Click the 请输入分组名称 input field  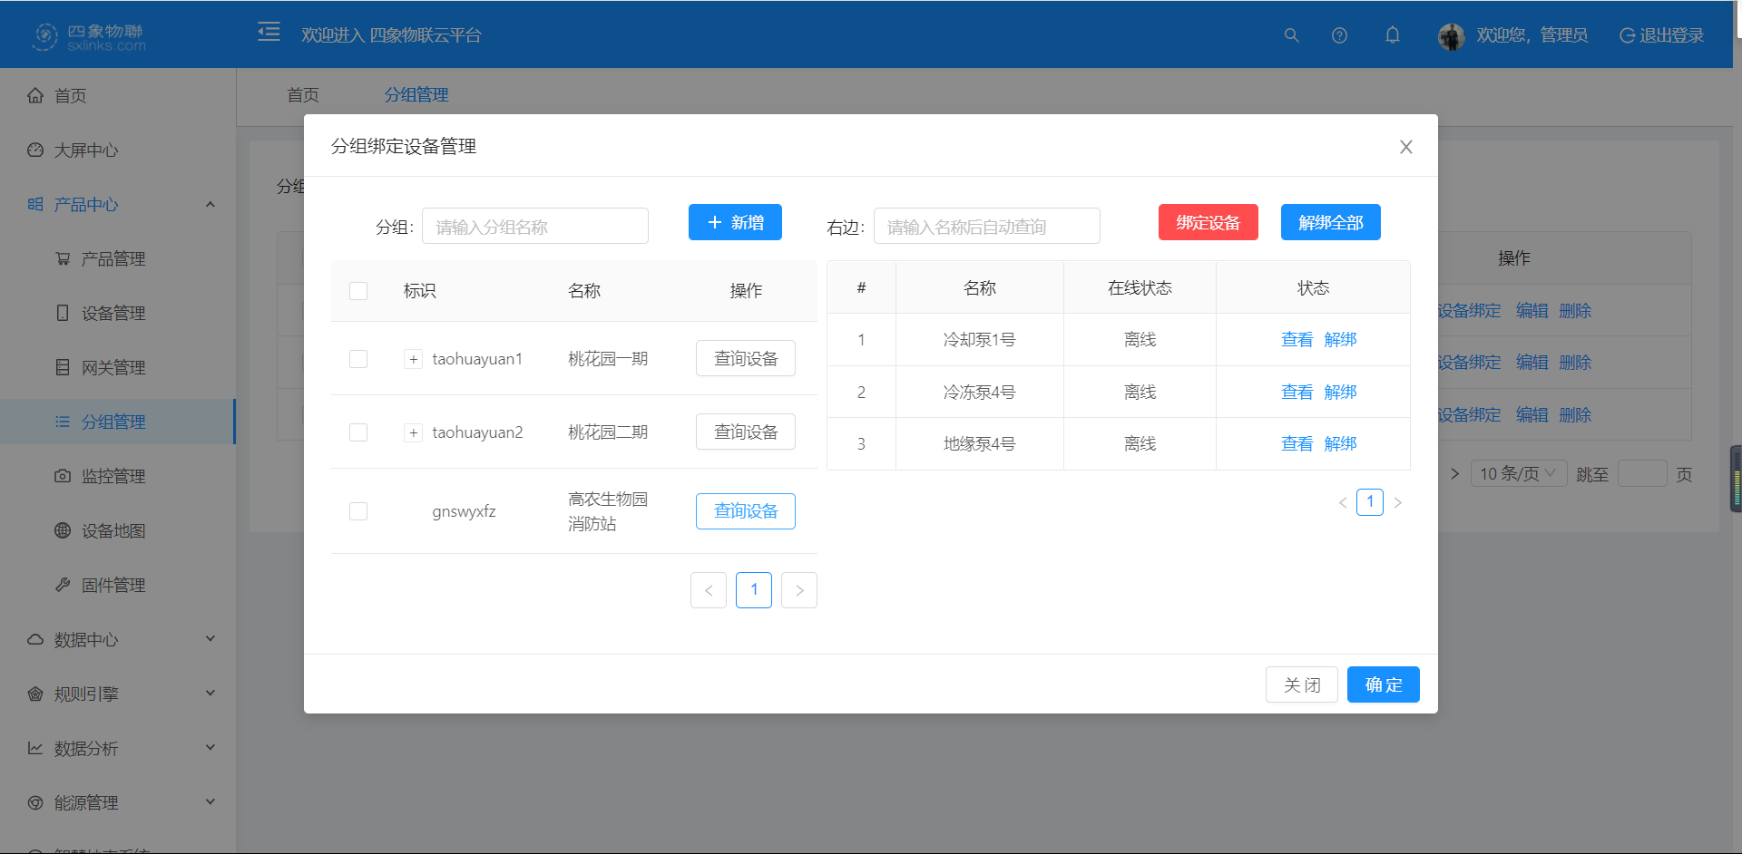point(534,226)
